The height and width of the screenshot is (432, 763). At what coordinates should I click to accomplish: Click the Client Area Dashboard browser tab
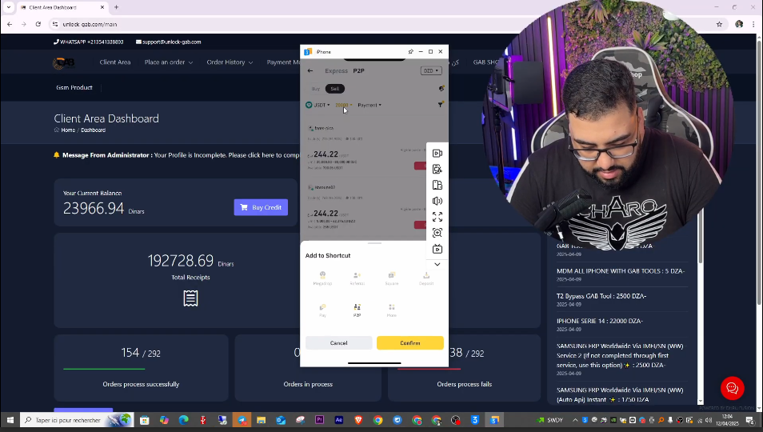(62, 7)
